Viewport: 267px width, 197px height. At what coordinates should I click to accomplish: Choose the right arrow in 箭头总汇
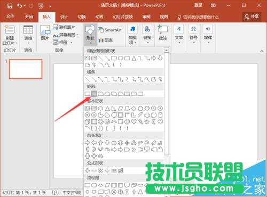click(x=87, y=143)
